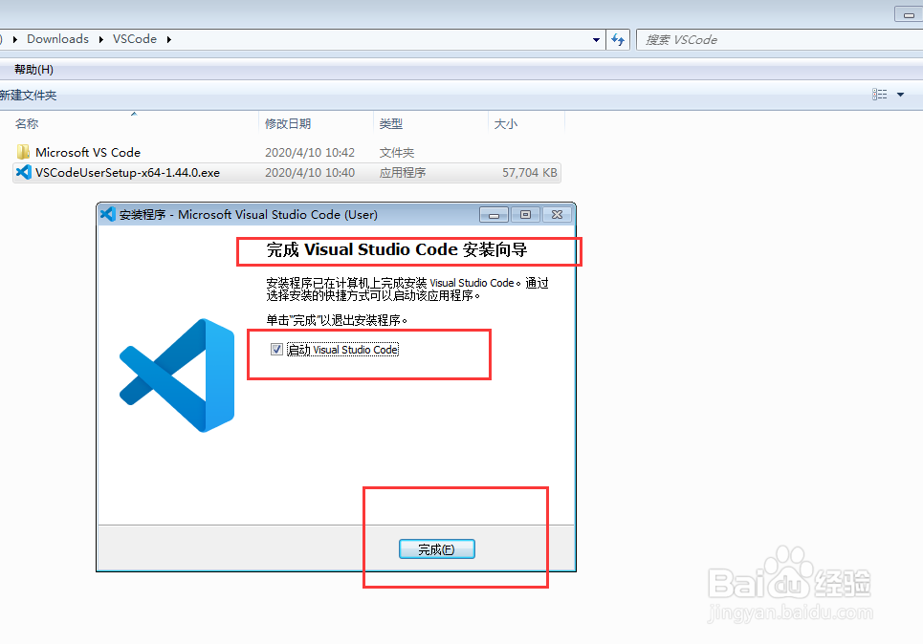Minimize the Explorer window
Viewport: 923px width, 644px height.
tap(909, 14)
